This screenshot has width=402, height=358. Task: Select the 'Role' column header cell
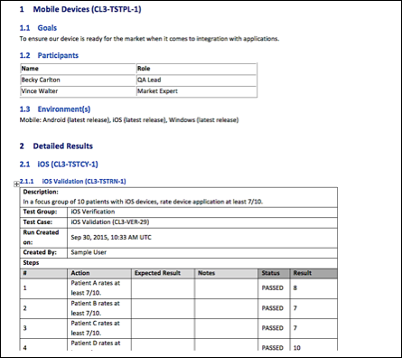pos(196,69)
